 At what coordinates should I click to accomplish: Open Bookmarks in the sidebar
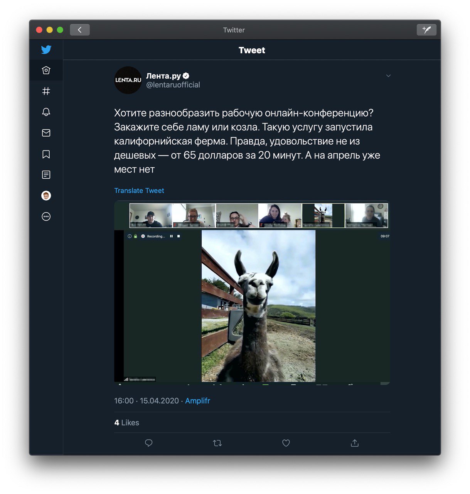46,154
